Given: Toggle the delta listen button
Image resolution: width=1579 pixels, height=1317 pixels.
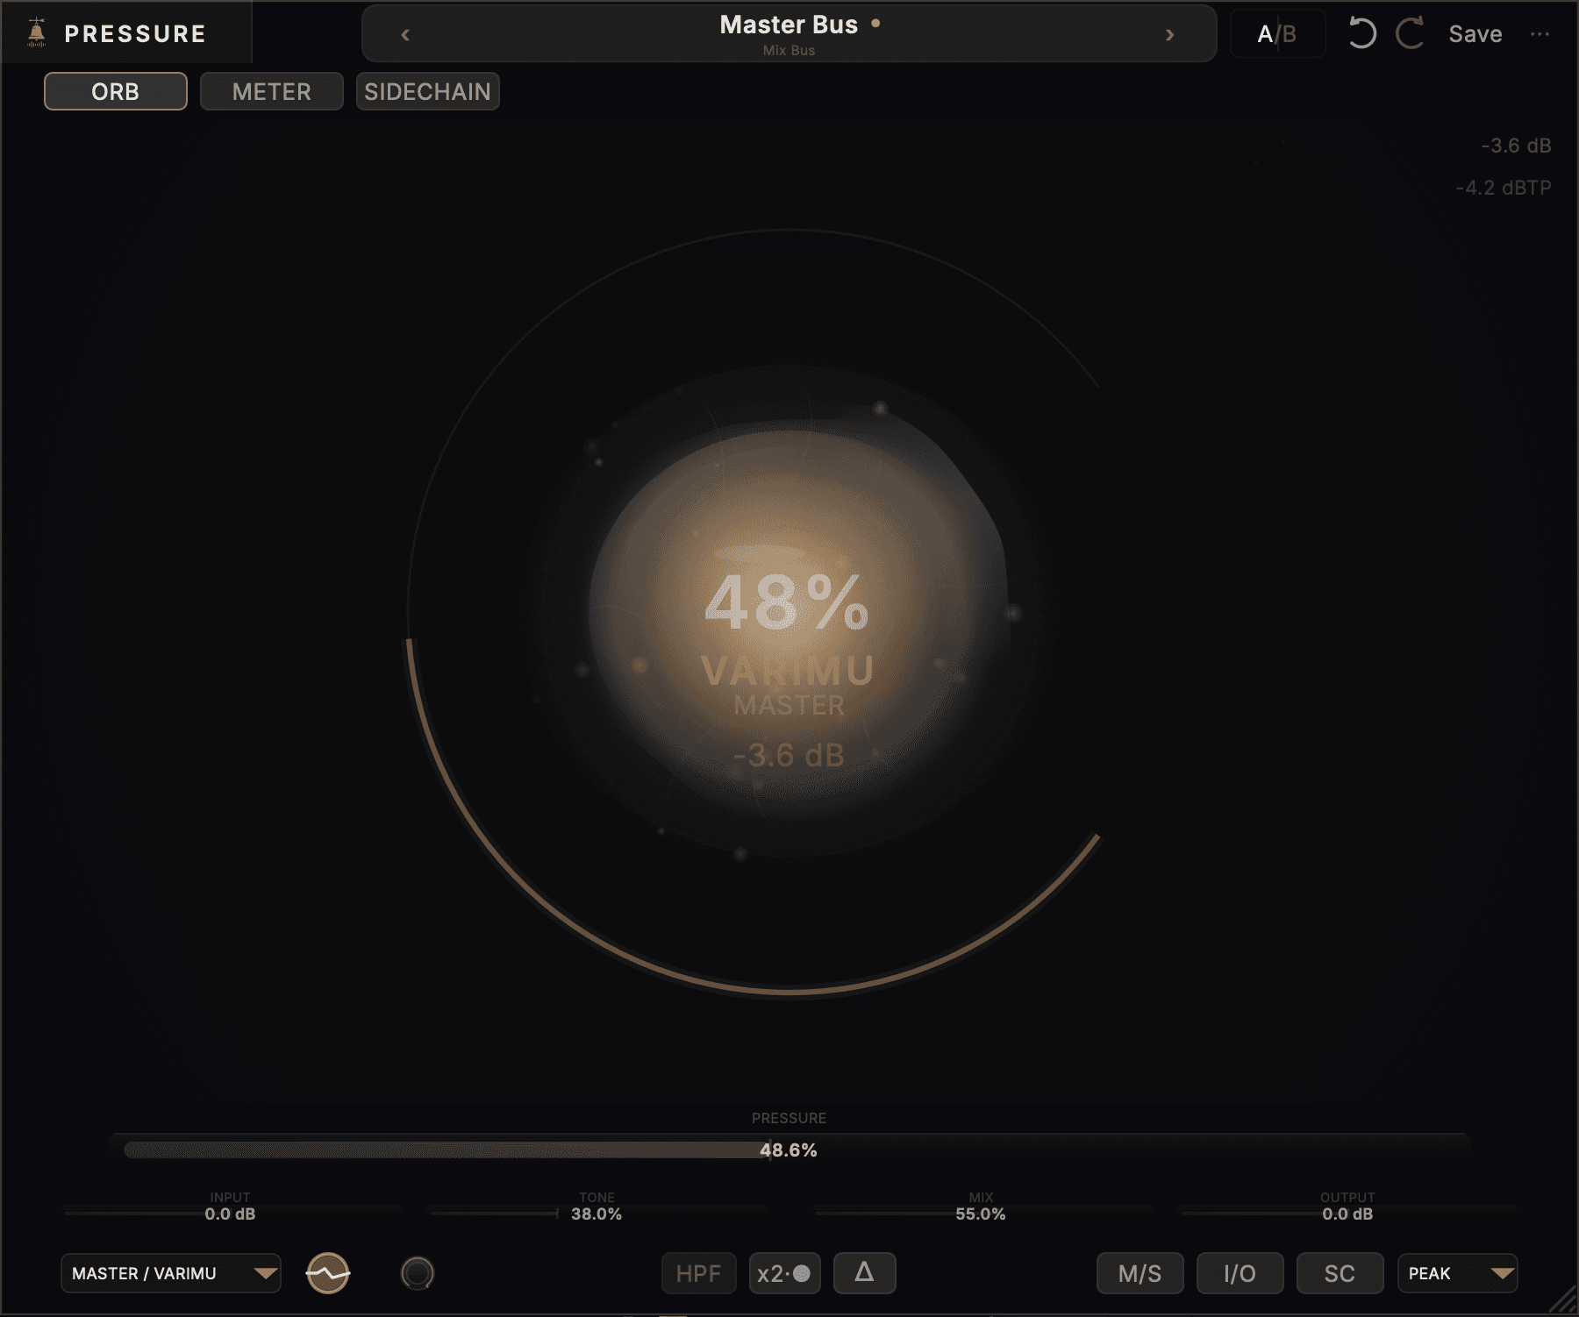Looking at the screenshot, I should pyautogui.click(x=864, y=1273).
